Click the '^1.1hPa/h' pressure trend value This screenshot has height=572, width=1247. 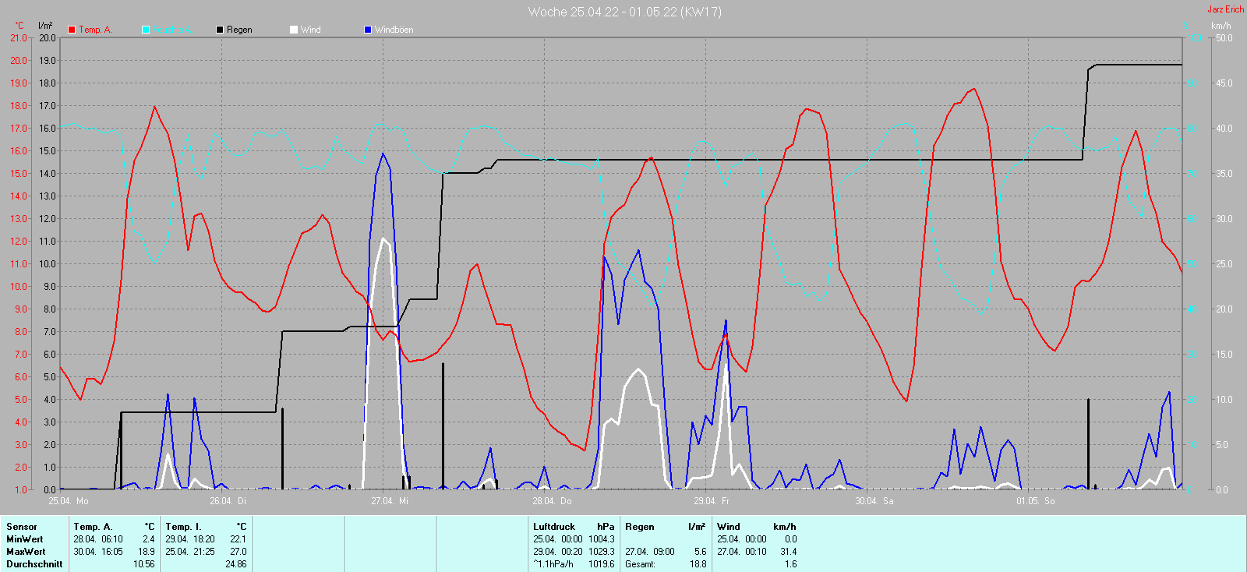point(553,564)
